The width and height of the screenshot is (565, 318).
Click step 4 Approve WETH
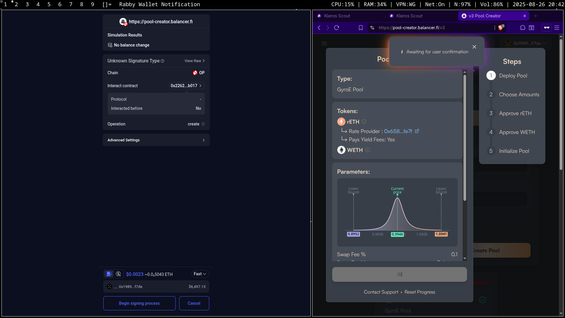(511, 132)
